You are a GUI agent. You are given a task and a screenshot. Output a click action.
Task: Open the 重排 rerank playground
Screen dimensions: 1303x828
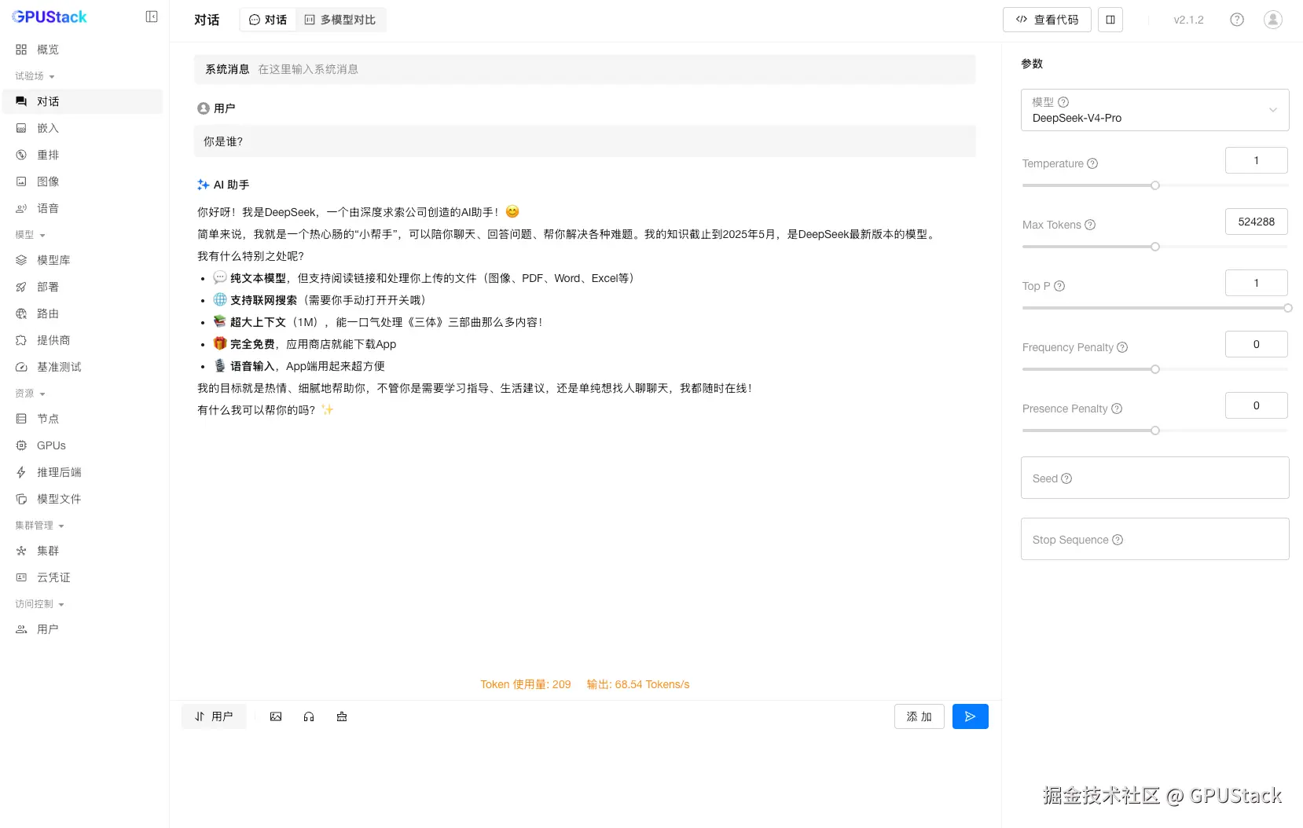(x=83, y=155)
